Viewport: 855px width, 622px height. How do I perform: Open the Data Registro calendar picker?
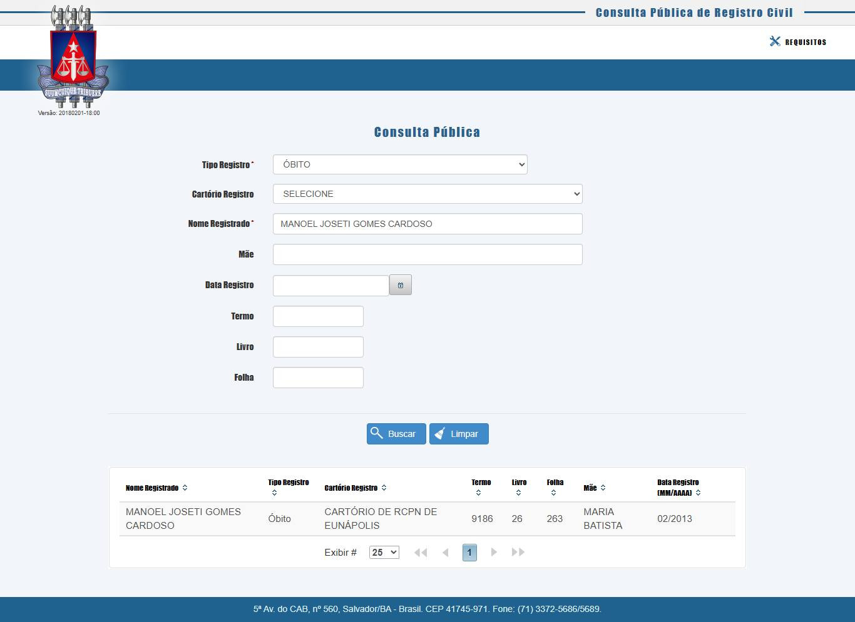point(401,285)
